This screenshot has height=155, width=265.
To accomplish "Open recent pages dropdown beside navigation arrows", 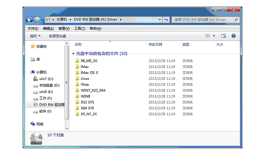I will click(x=43, y=20).
